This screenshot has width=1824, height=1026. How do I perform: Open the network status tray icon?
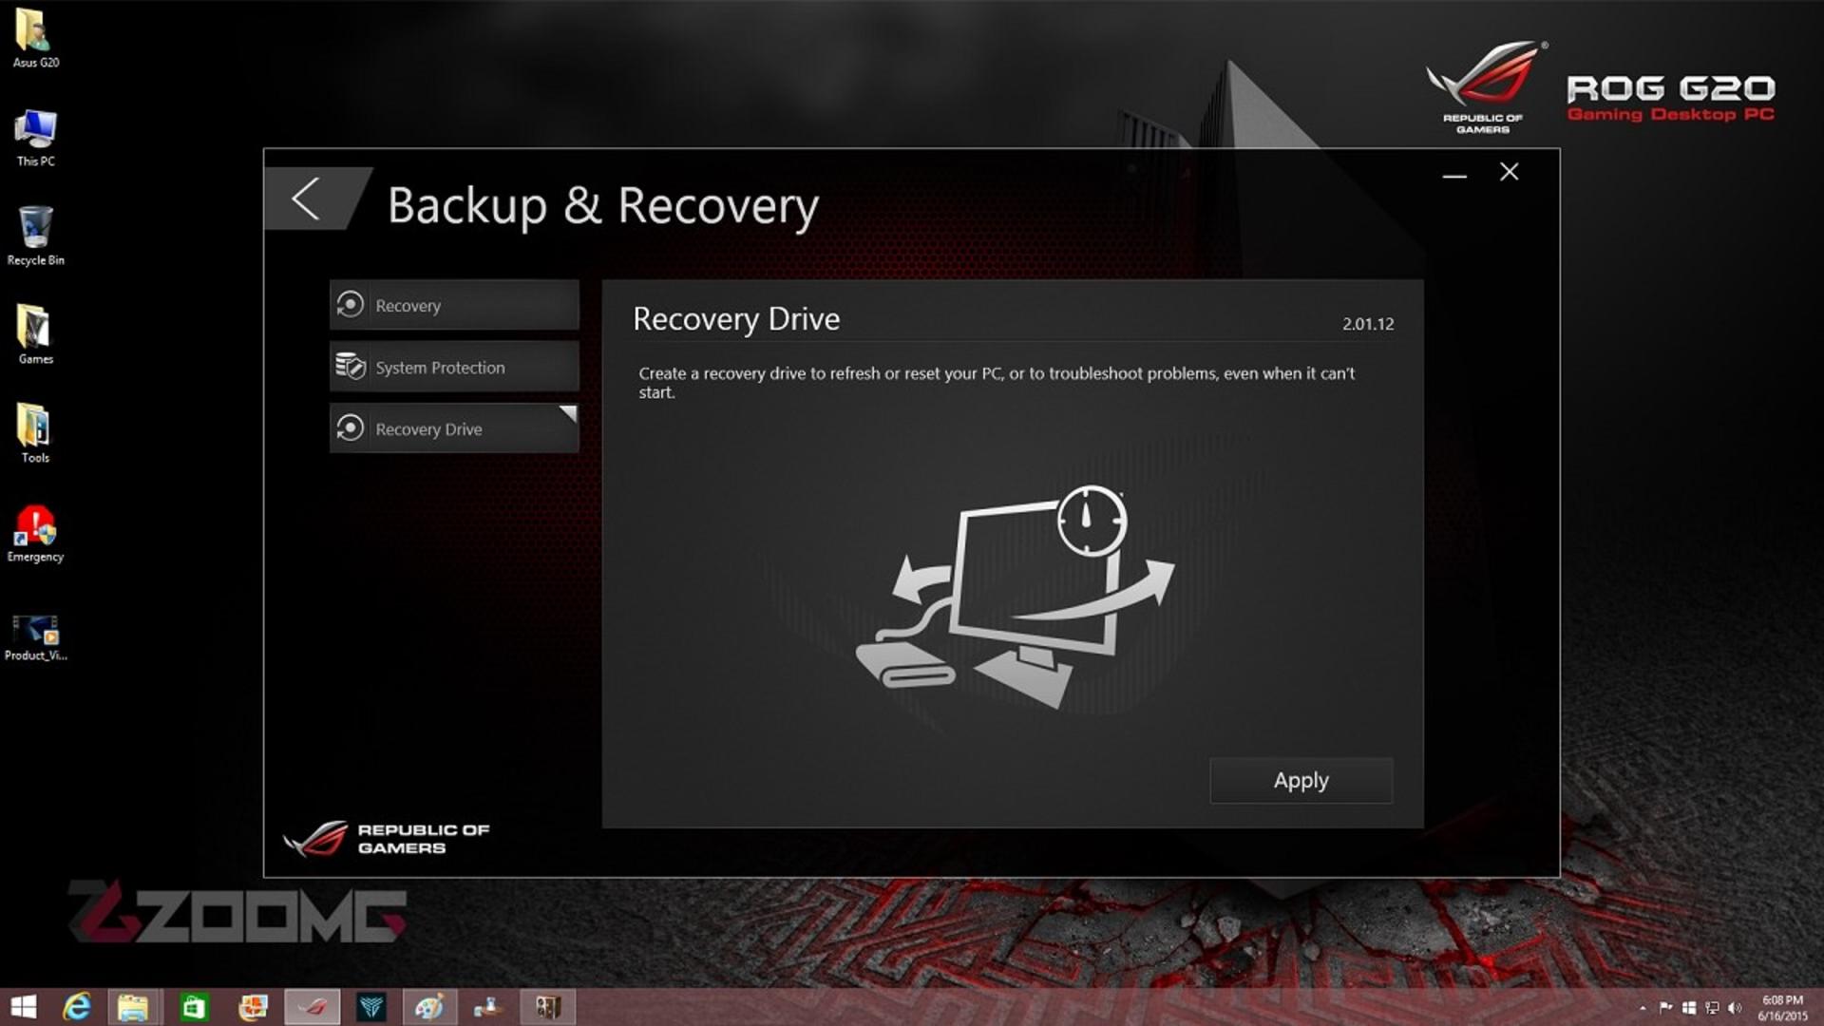tap(1712, 1008)
